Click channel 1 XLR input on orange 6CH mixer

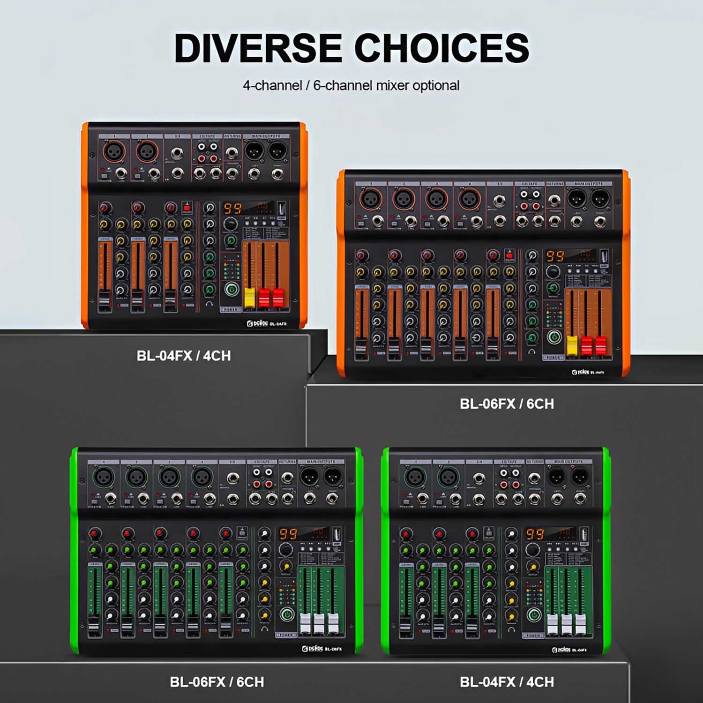(371, 199)
